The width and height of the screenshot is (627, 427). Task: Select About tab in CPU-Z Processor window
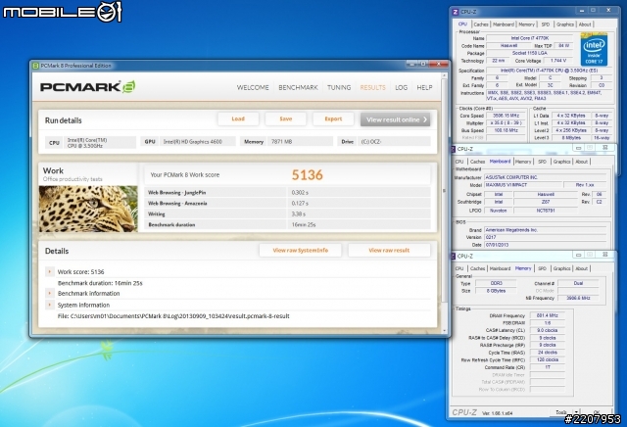585,24
